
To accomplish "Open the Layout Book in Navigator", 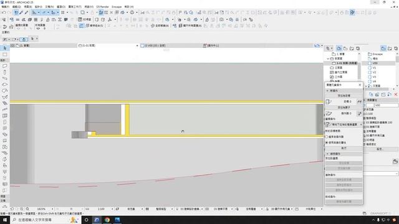I will click(x=352, y=49).
